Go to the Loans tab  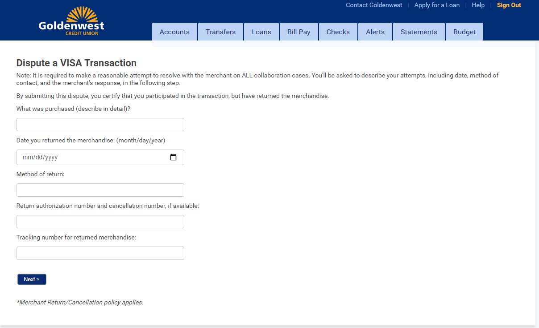pos(261,32)
